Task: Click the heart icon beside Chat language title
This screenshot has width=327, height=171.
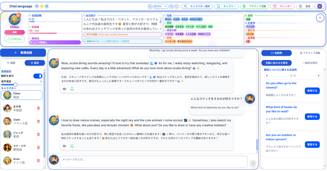Action: tap(37, 6)
